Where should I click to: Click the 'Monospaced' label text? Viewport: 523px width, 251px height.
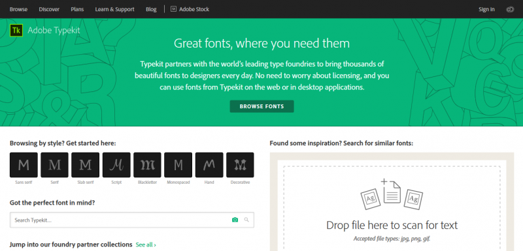click(178, 182)
